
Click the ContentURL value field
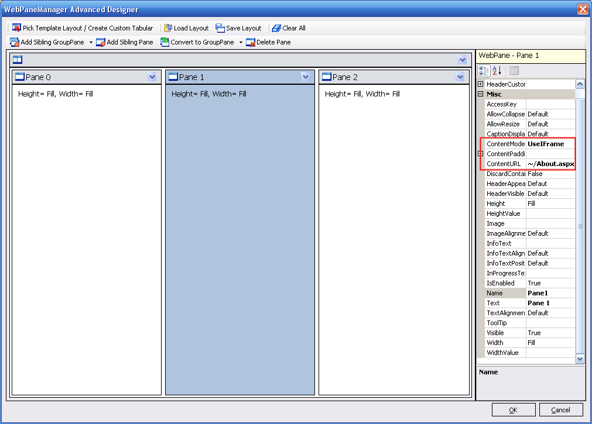pos(550,164)
